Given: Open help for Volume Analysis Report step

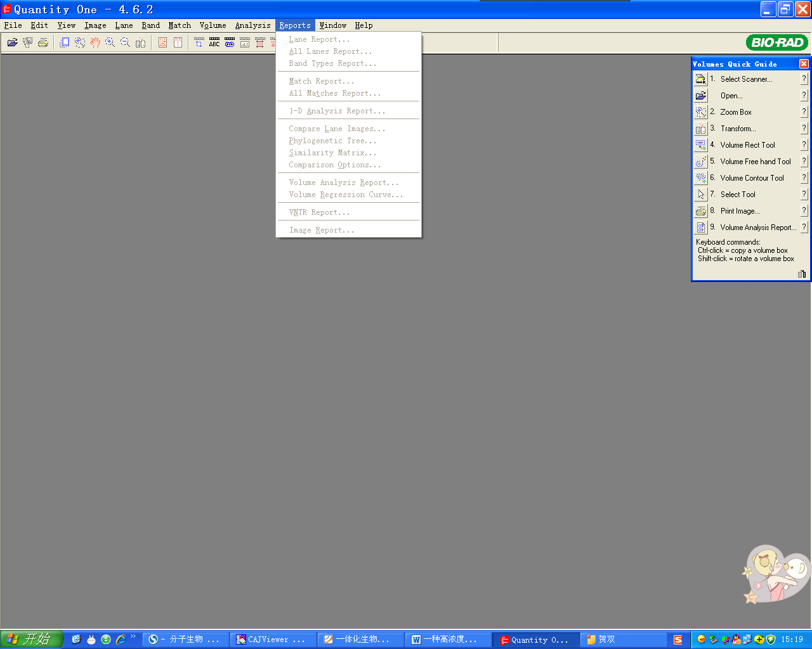Looking at the screenshot, I should coord(804,228).
